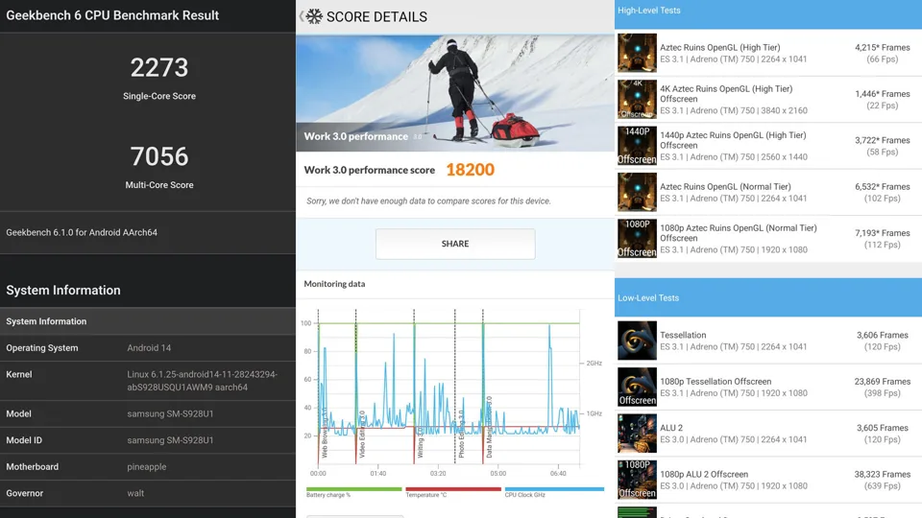Viewport: 922px width, 518px height.
Task: Tap the 1440p Aztec Ruins Offscreen icon
Action: (x=637, y=145)
